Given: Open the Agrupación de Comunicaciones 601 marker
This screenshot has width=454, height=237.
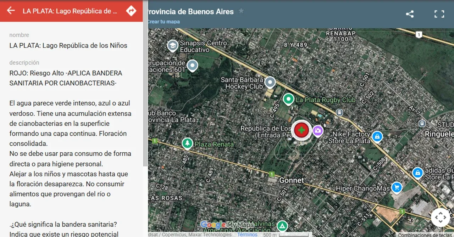Looking at the screenshot, I should coord(192,66).
